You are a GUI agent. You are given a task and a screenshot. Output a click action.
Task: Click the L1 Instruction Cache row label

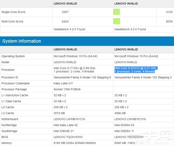(x=15, y=95)
